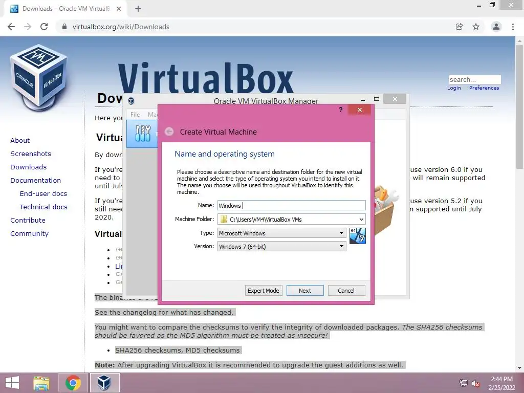Open a new browser tab with plus button
The image size is (524, 393).
click(138, 9)
